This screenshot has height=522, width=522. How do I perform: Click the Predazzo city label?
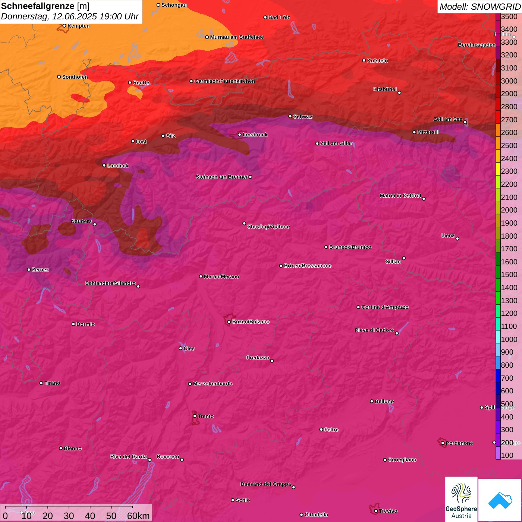[x=258, y=358]
